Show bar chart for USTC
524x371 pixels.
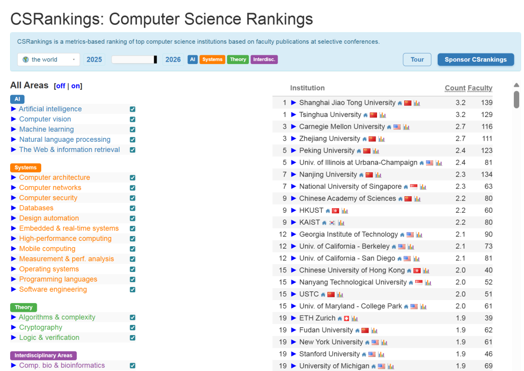click(340, 295)
